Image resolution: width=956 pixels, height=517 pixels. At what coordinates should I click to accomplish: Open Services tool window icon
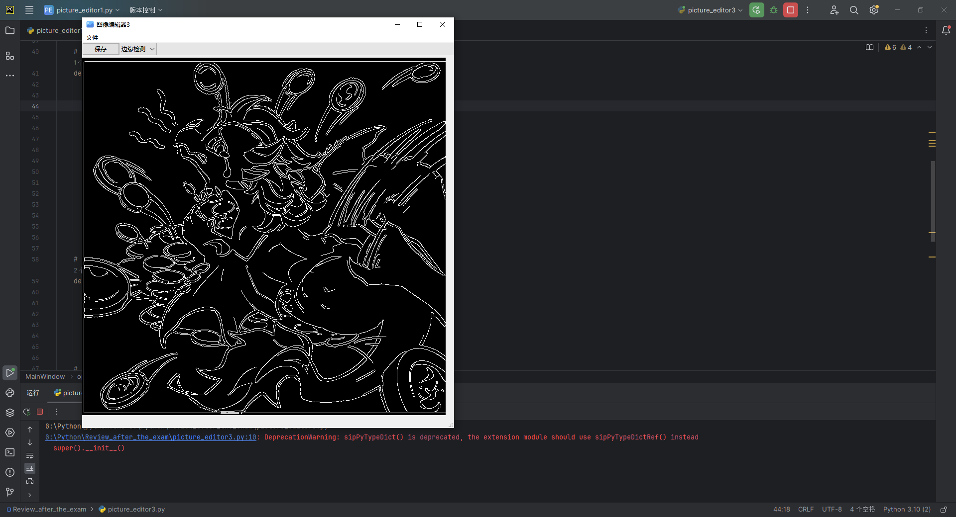click(x=10, y=432)
